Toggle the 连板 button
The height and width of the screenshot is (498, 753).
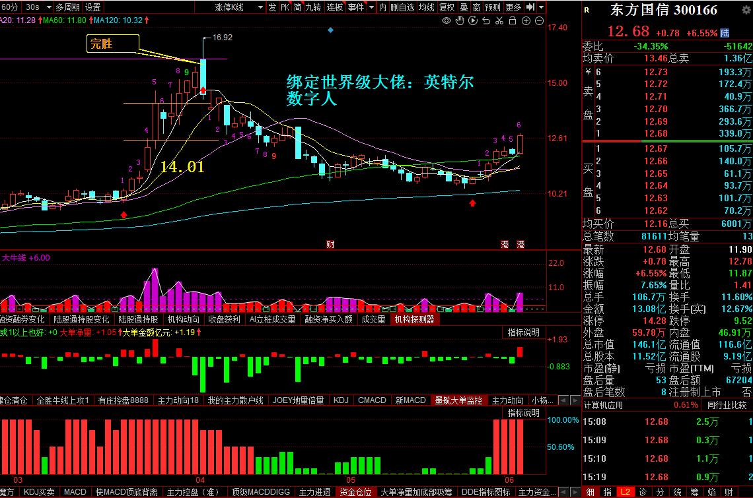click(335, 7)
